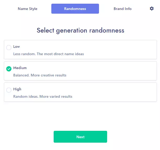This screenshot has height=150, width=160.
Task: Pick the High randomness option card
Action: (80, 92)
